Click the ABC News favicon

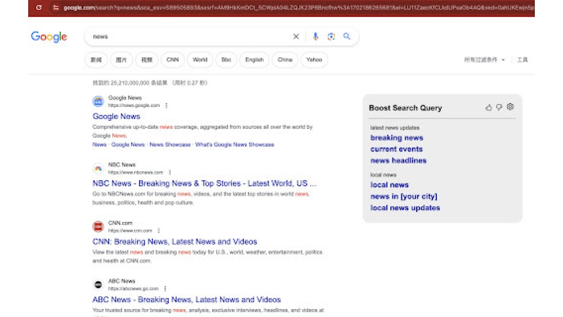[98, 285]
